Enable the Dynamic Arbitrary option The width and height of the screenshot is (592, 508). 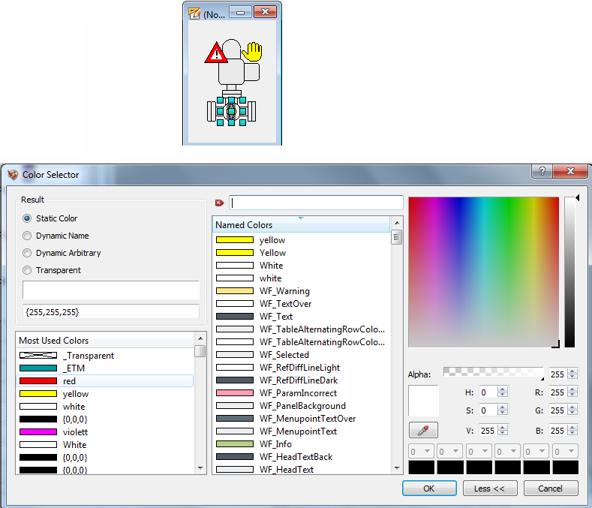[x=28, y=253]
